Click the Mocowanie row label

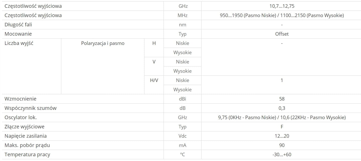[x=18, y=34]
